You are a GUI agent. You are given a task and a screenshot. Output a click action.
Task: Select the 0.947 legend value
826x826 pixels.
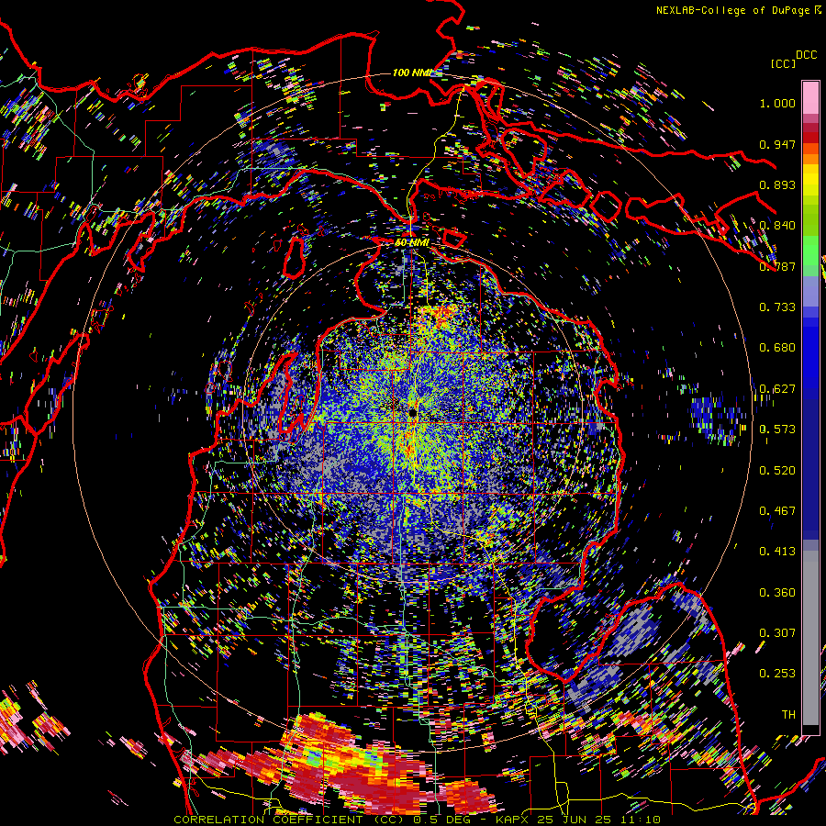[x=777, y=144]
